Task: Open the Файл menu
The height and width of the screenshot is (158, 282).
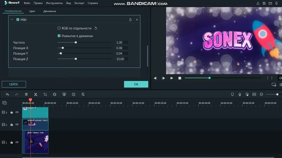Action: [x=27, y=3]
